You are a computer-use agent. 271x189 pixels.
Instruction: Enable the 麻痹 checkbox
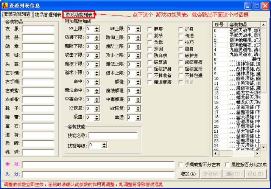click(x=150, y=29)
